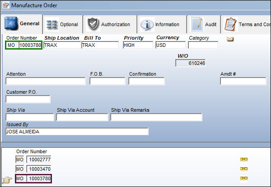Select order 10003780 in the bottom list
Screen dimensions: 271x187
tap(39, 178)
